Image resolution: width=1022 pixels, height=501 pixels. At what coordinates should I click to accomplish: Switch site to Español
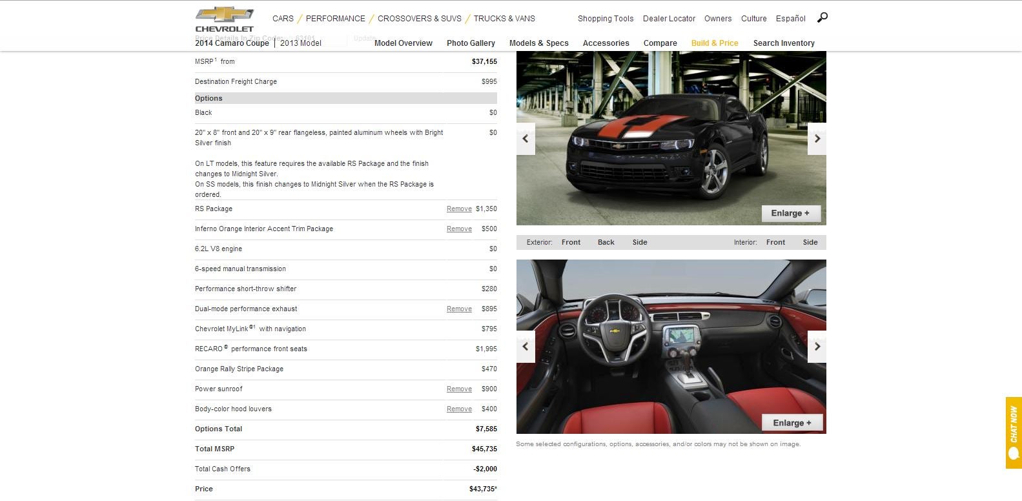791,19
